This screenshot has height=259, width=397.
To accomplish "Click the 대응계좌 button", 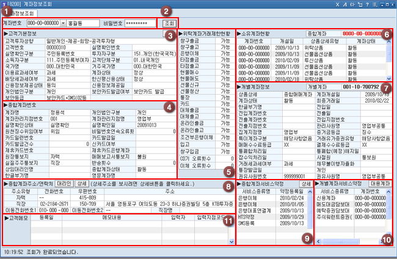I will (379, 183).
